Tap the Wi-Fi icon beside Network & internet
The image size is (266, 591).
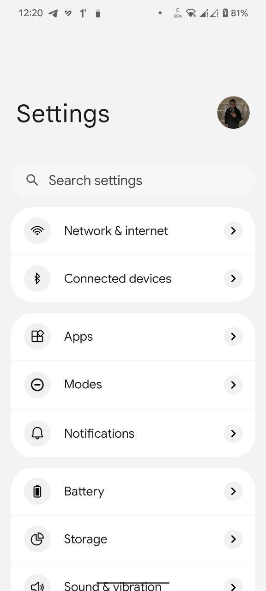pyautogui.click(x=37, y=231)
